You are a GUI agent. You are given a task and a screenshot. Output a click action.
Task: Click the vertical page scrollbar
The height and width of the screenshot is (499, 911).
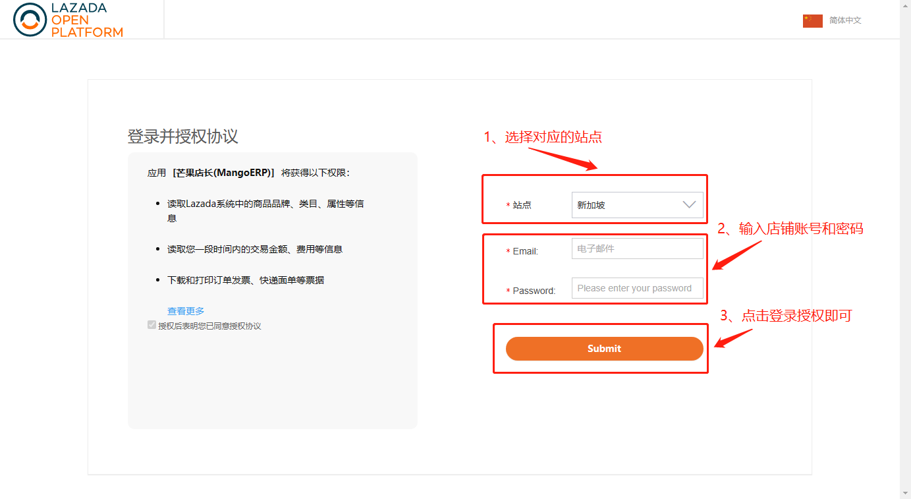pyautogui.click(x=905, y=249)
